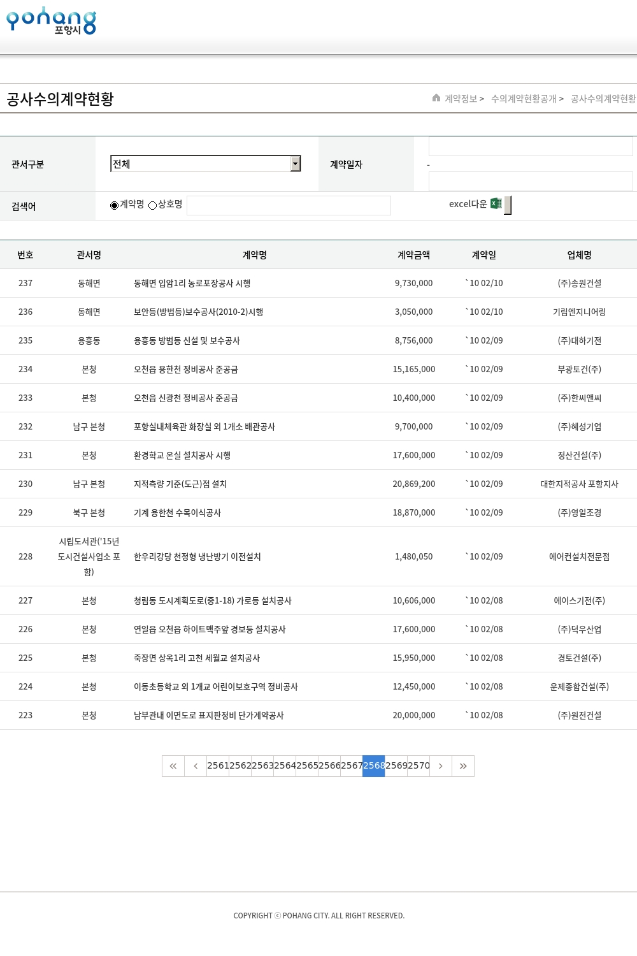The image size is (637, 956).
Task: Go to the previous page arrow
Action: [x=196, y=766]
